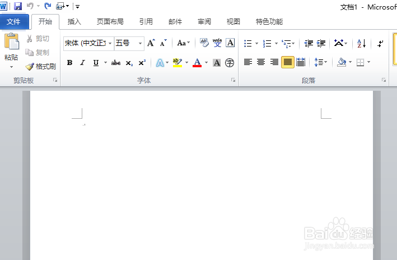Click the Multilevel List icon
Image resolution: width=397 pixels, height=260 pixels.
point(286,43)
